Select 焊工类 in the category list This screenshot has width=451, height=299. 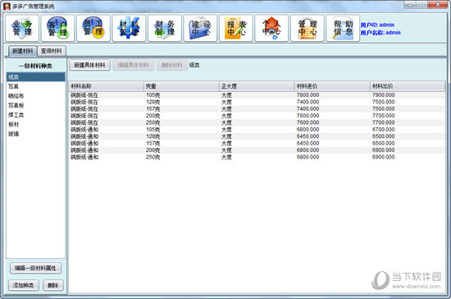pyautogui.click(x=36, y=115)
